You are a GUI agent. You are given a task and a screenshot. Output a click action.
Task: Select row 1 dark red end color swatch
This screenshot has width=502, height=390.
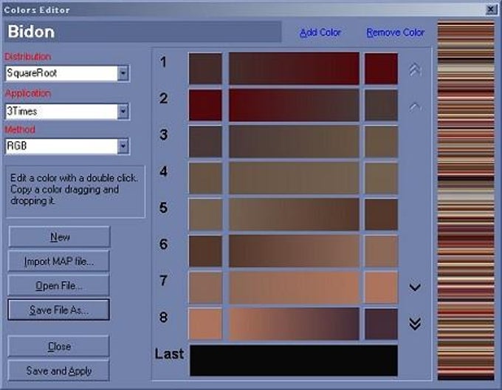tap(381, 69)
